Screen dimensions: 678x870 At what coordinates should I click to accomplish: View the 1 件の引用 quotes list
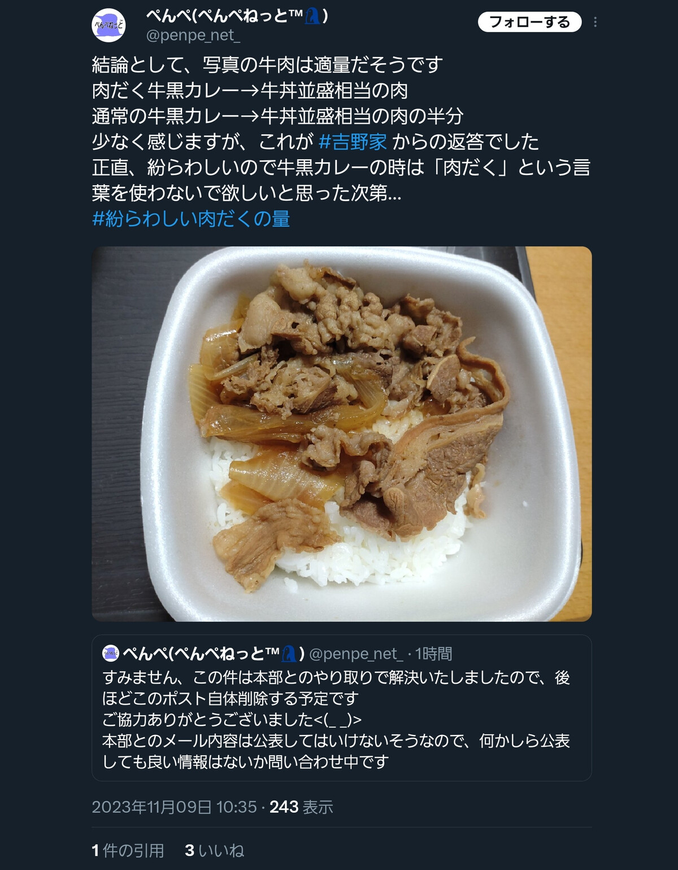(x=128, y=850)
